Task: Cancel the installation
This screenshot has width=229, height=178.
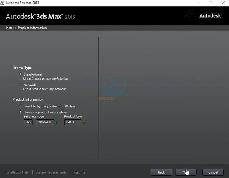Action: [x=213, y=172]
